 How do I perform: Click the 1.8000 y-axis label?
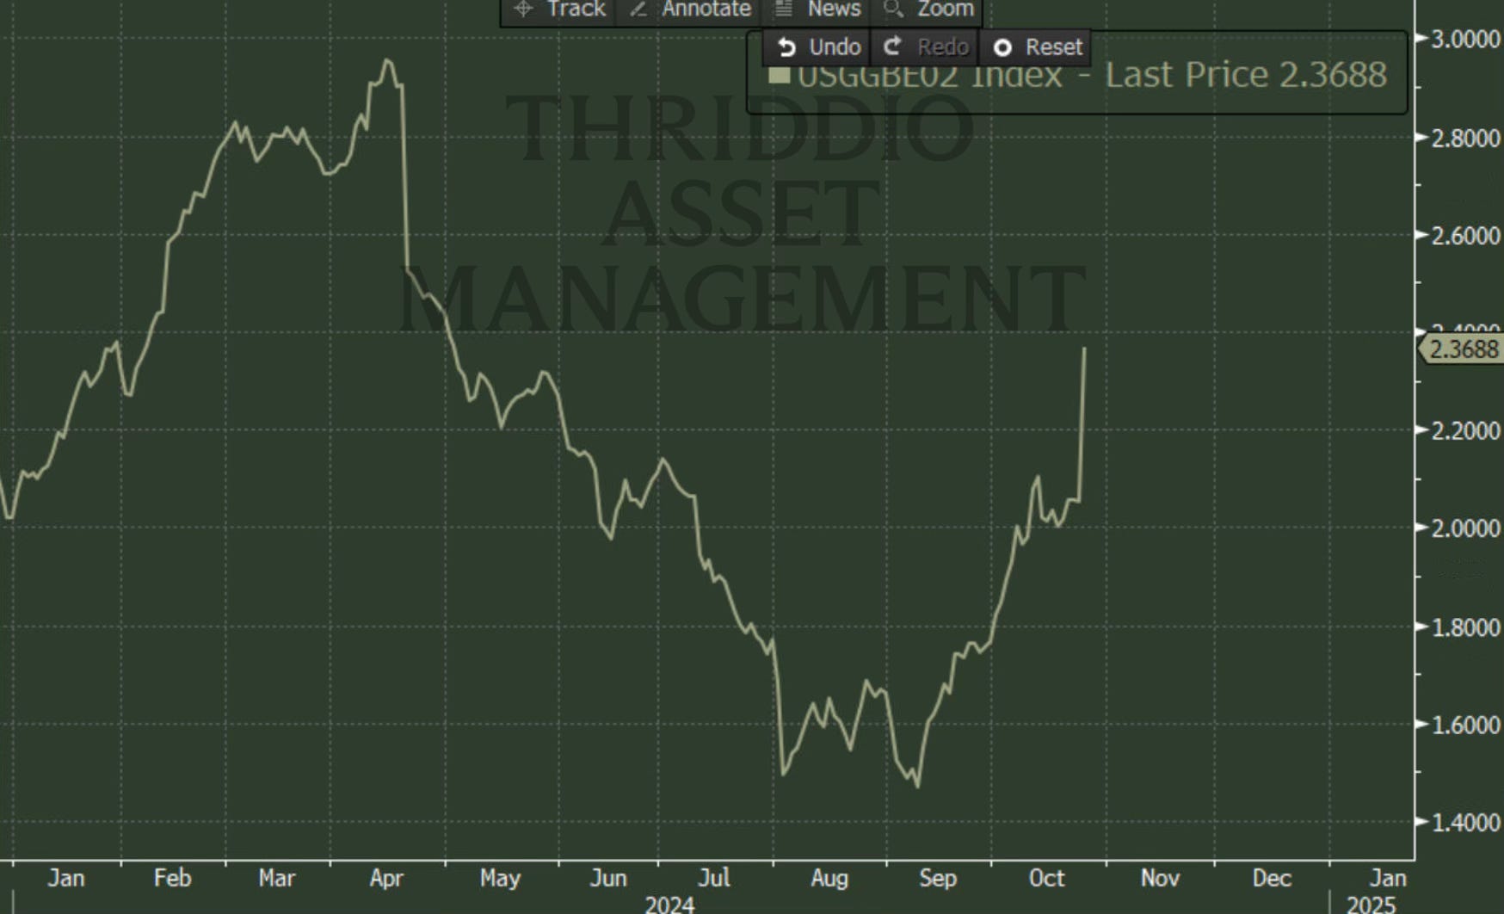(1465, 627)
